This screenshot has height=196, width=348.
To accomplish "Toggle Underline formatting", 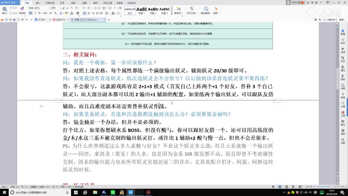I will click(x=39, y=13).
